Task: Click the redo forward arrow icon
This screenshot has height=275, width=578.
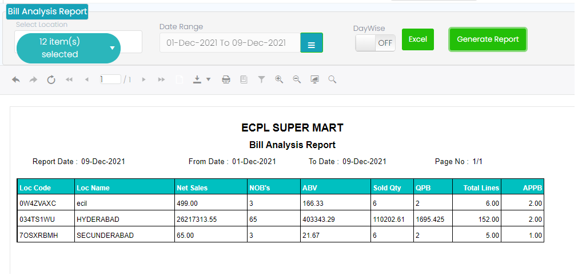Action: click(x=34, y=79)
